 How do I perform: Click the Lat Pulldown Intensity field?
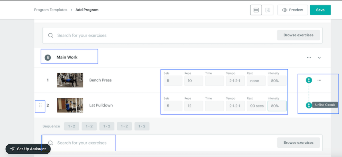(277, 106)
